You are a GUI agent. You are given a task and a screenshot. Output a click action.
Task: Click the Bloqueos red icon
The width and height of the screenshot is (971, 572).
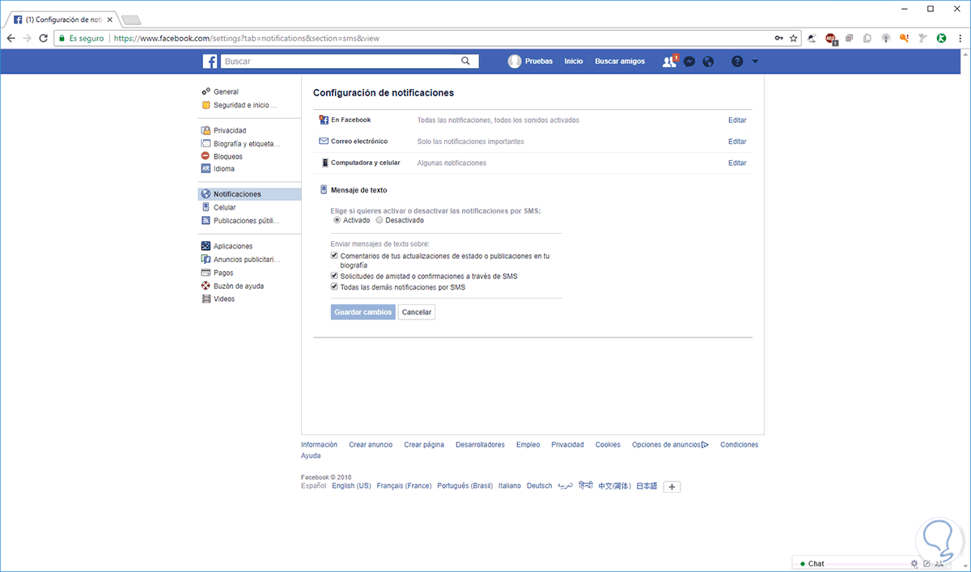[206, 156]
